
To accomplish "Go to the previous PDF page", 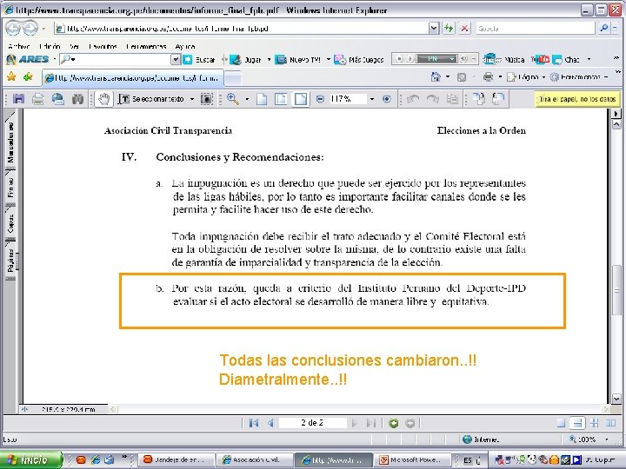I will click(x=270, y=423).
